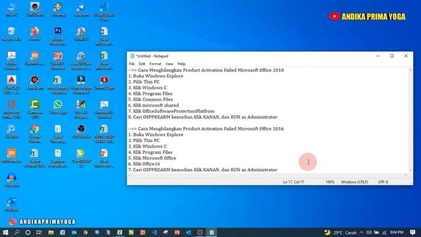Screen dimensions: 421x237
Task: Open the Recycle Bin on the desktop
Action: (11, 34)
